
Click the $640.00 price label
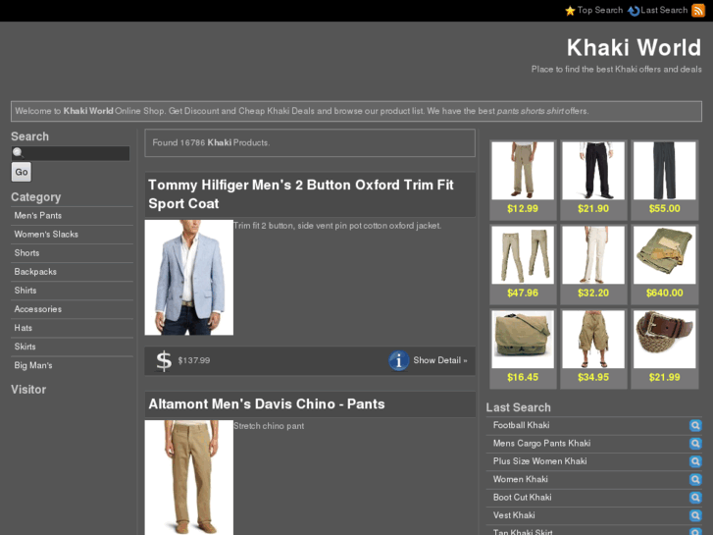click(x=664, y=293)
